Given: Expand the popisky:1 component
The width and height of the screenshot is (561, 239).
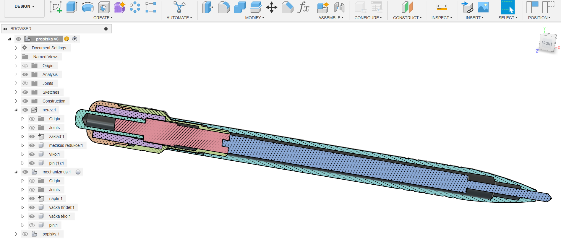Looking at the screenshot, I should (x=16, y=234).
